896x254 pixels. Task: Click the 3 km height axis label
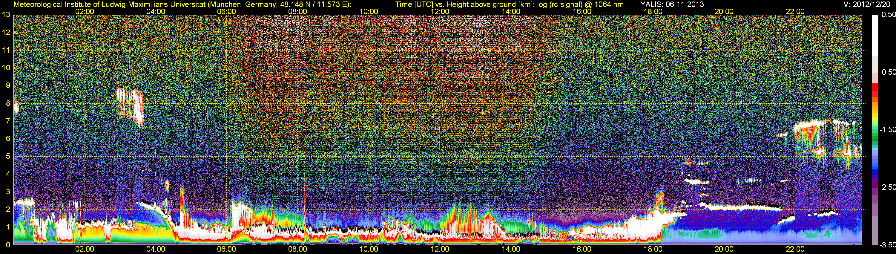coord(9,192)
